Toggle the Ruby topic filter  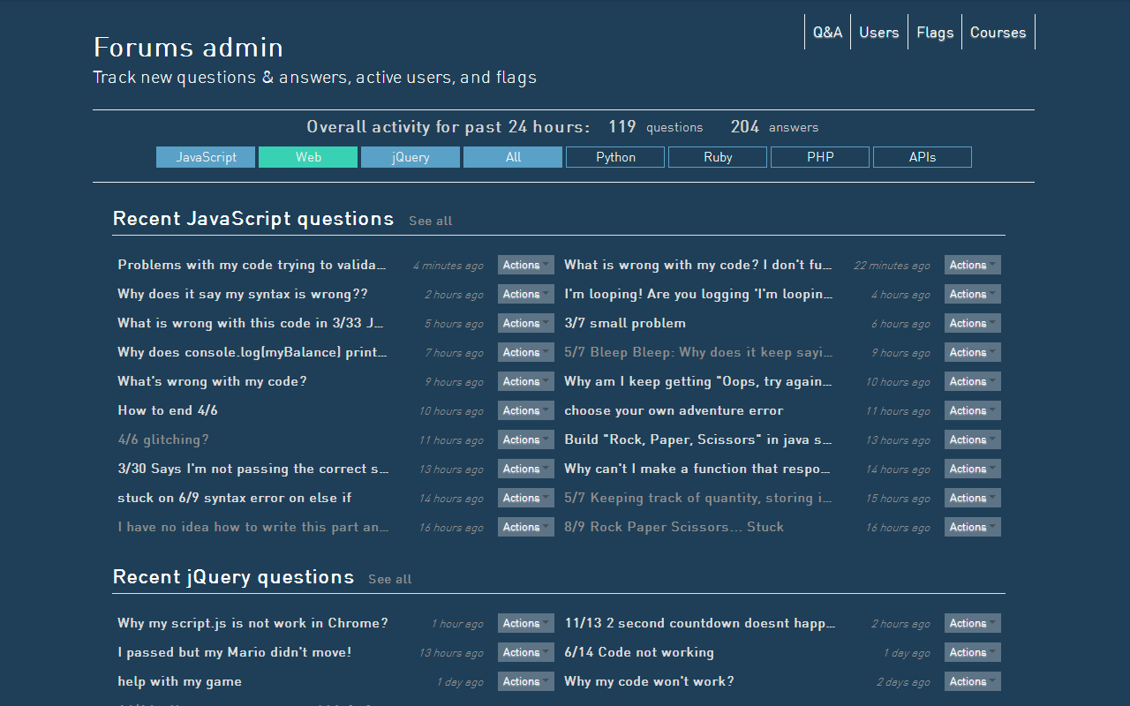[717, 156]
